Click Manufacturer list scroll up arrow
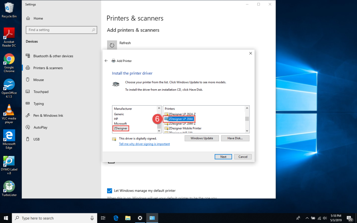The height and width of the screenshot is (223, 357). [x=159, y=108]
